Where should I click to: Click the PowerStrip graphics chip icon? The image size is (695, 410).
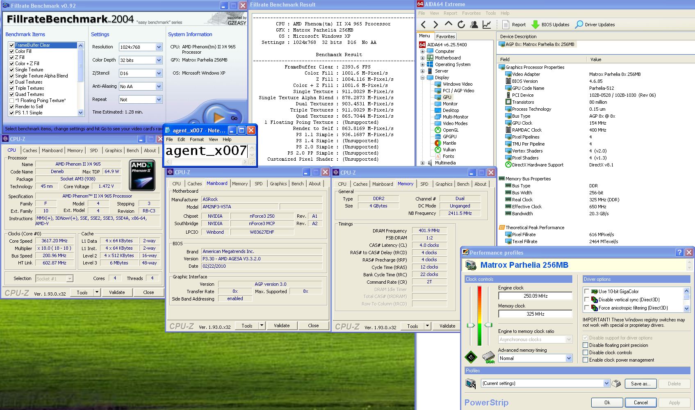click(471, 357)
